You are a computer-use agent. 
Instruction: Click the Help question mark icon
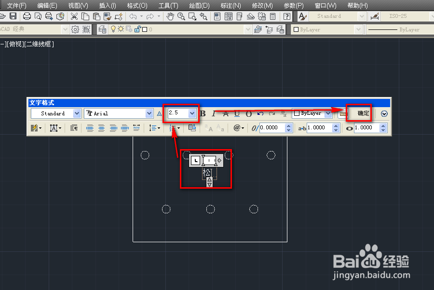coord(287,16)
